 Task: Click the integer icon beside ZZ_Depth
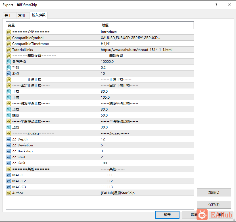[9, 139]
